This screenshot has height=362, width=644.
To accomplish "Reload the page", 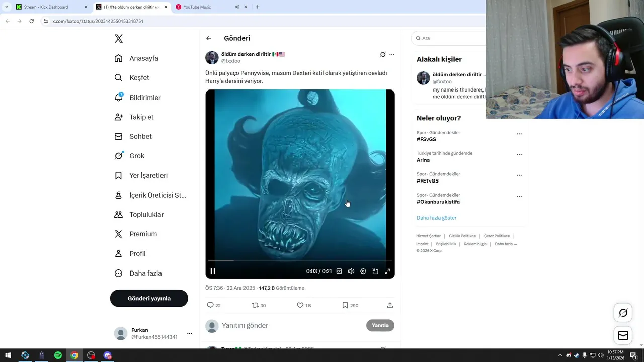I will [31, 21].
